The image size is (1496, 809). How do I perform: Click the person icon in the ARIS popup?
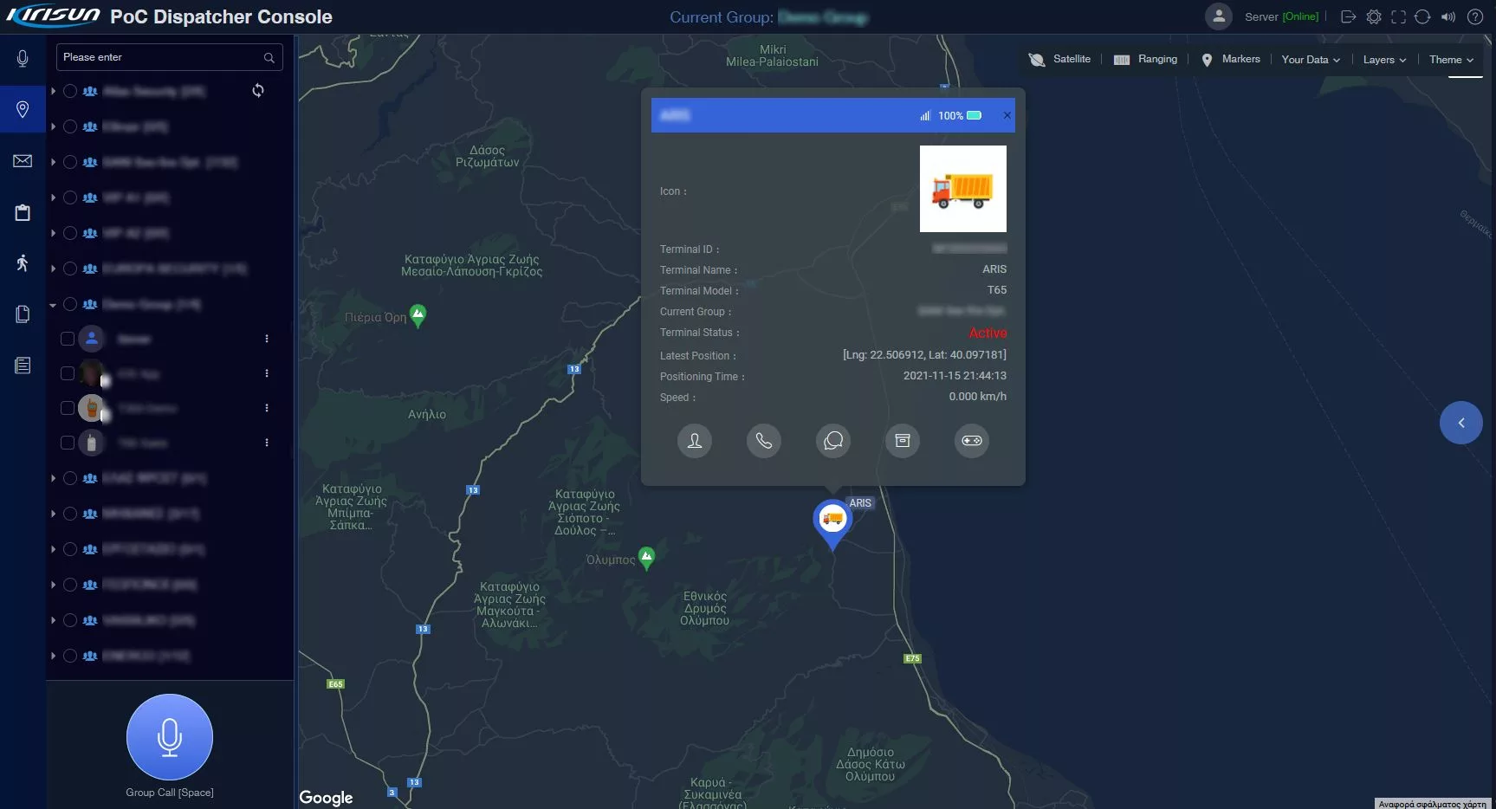(695, 441)
